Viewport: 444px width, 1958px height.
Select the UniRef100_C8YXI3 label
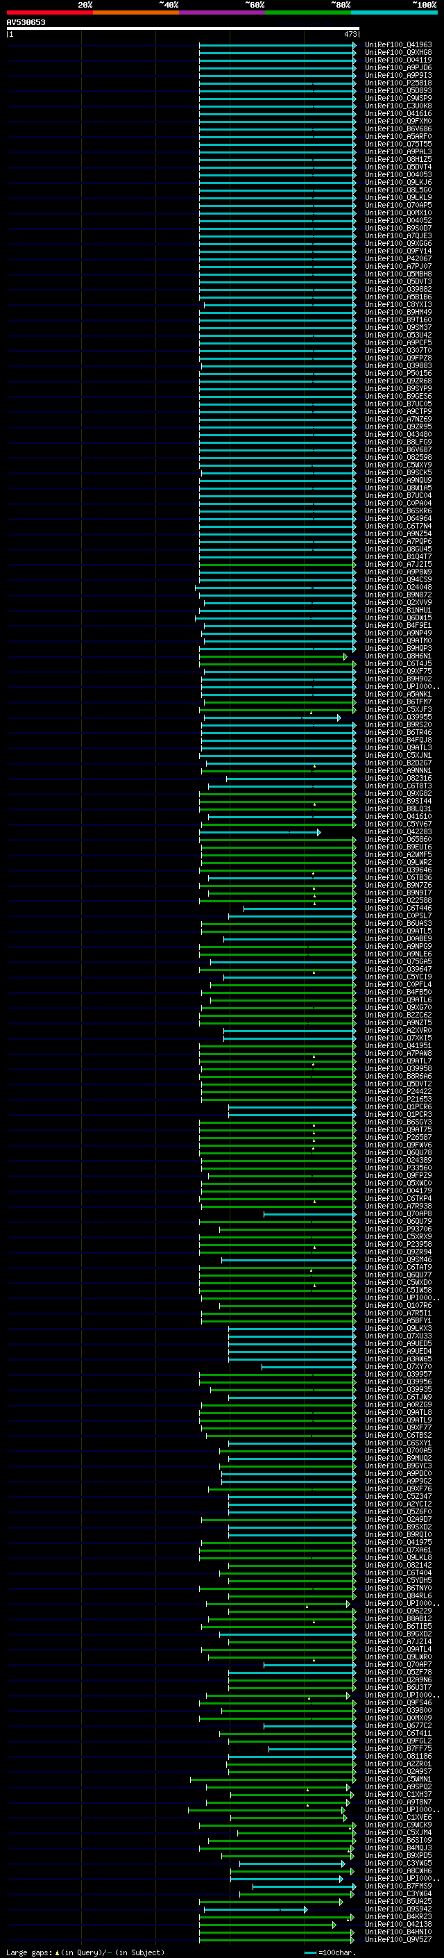(398, 305)
